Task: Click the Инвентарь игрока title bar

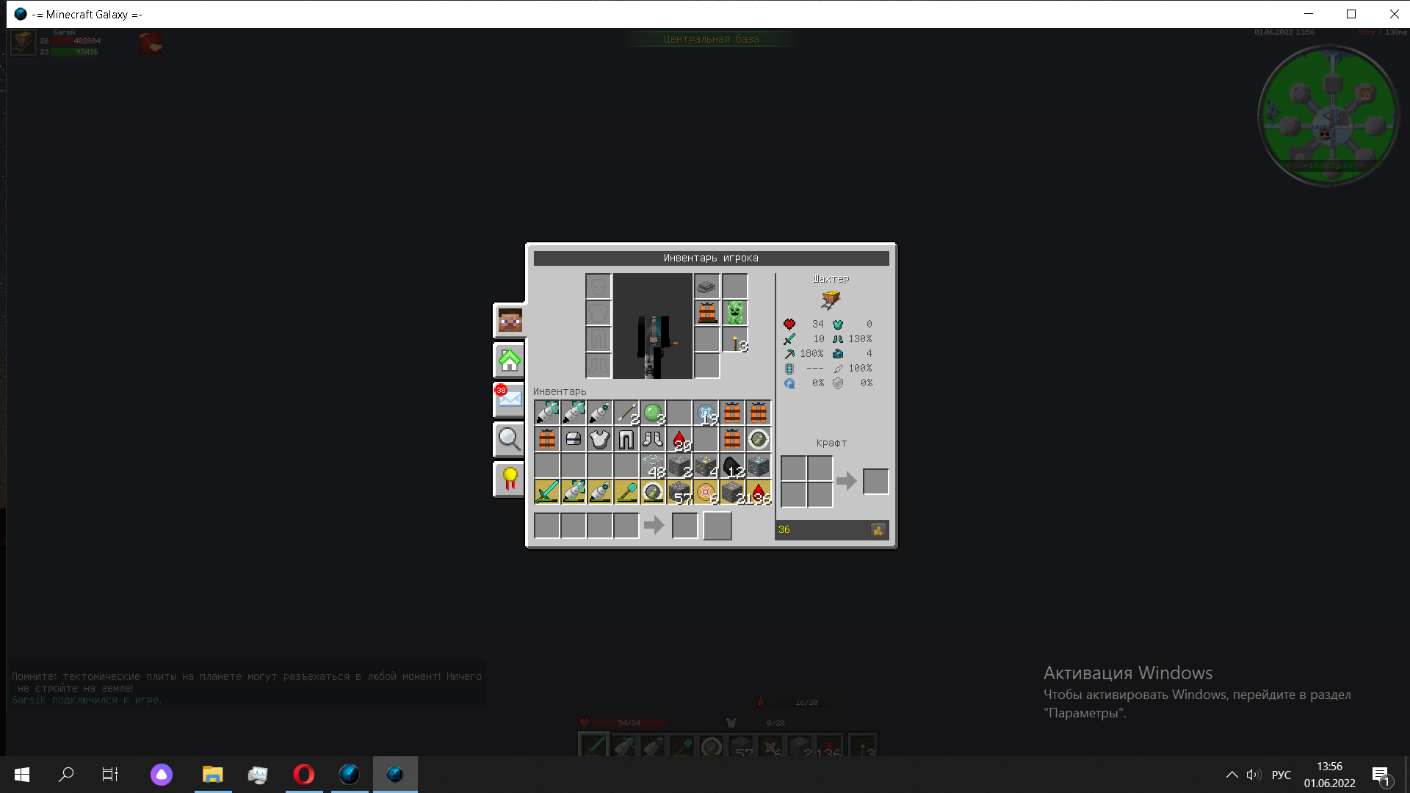Action: tap(711, 258)
